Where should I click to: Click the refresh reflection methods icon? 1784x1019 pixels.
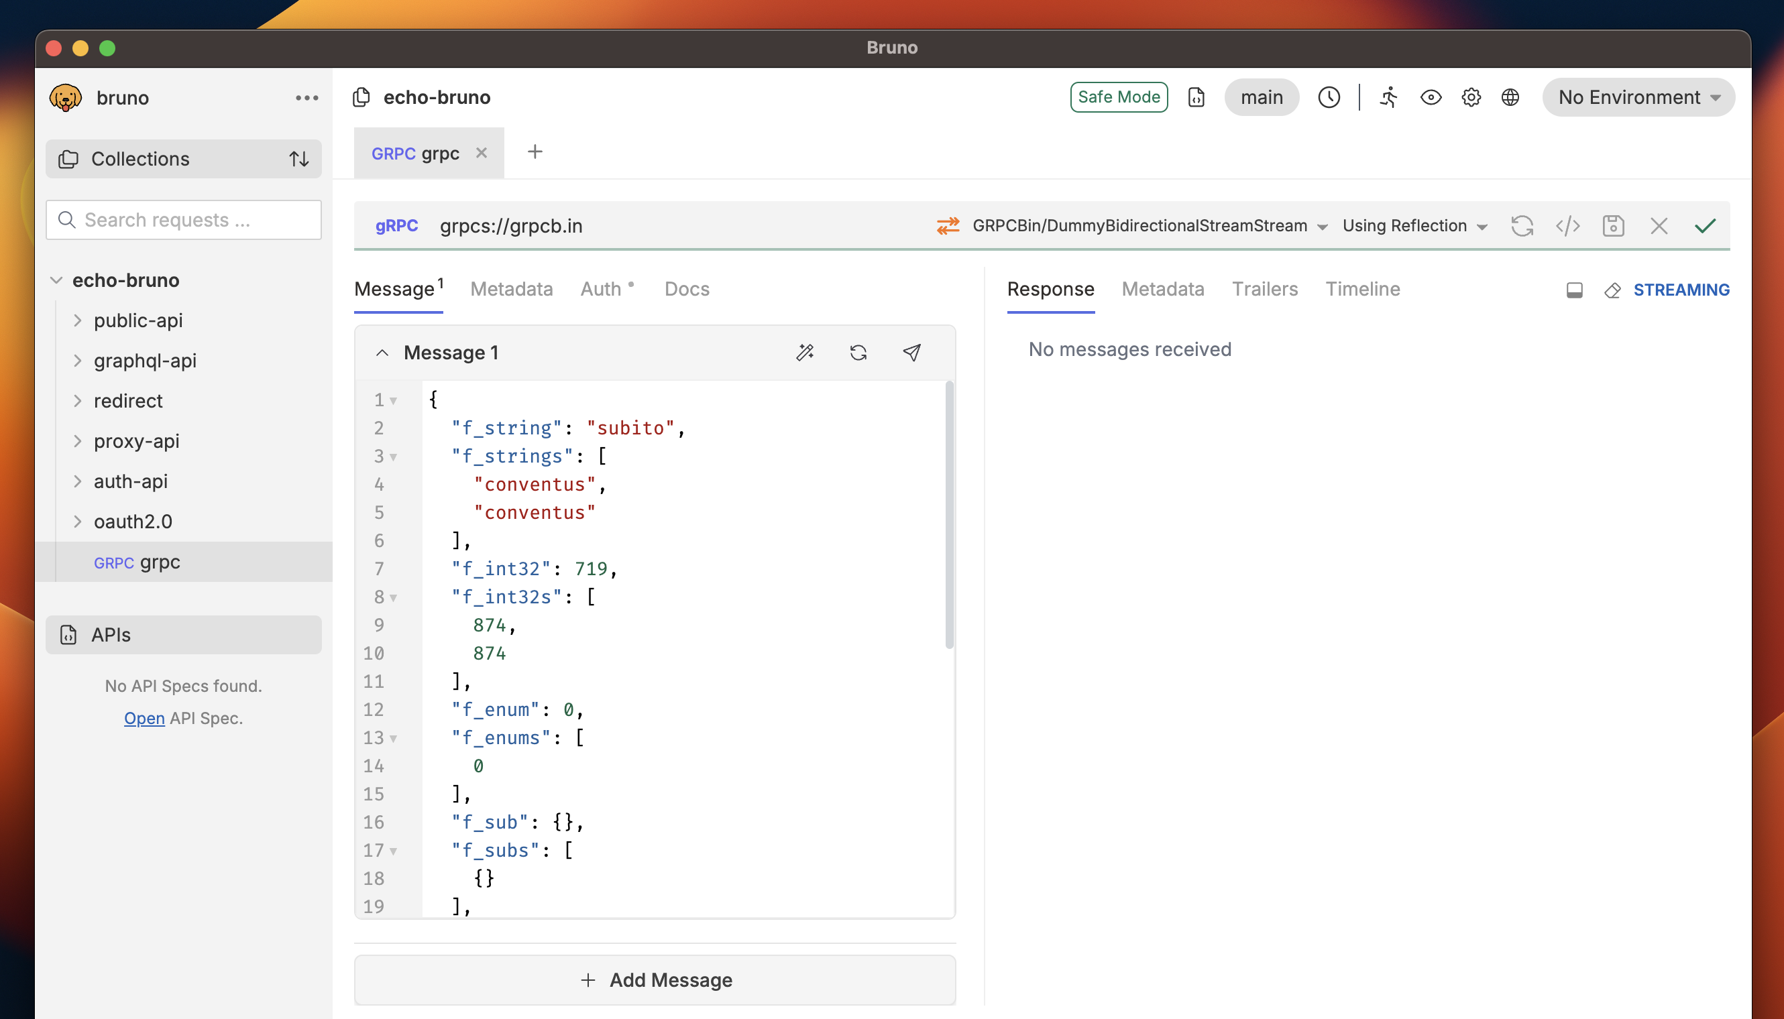(x=1522, y=226)
